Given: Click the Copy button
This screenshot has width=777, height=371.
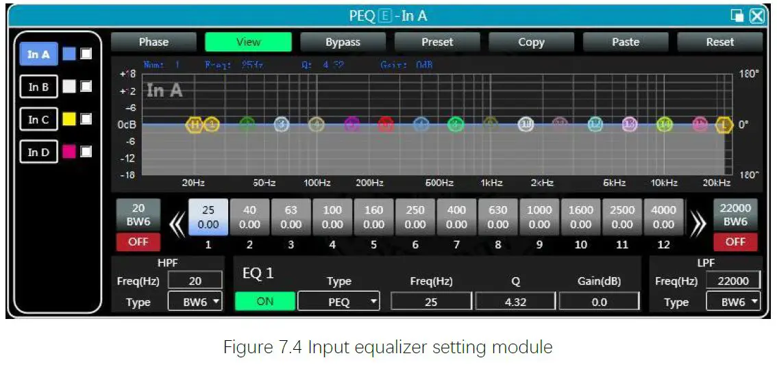Looking at the screenshot, I should tap(531, 42).
